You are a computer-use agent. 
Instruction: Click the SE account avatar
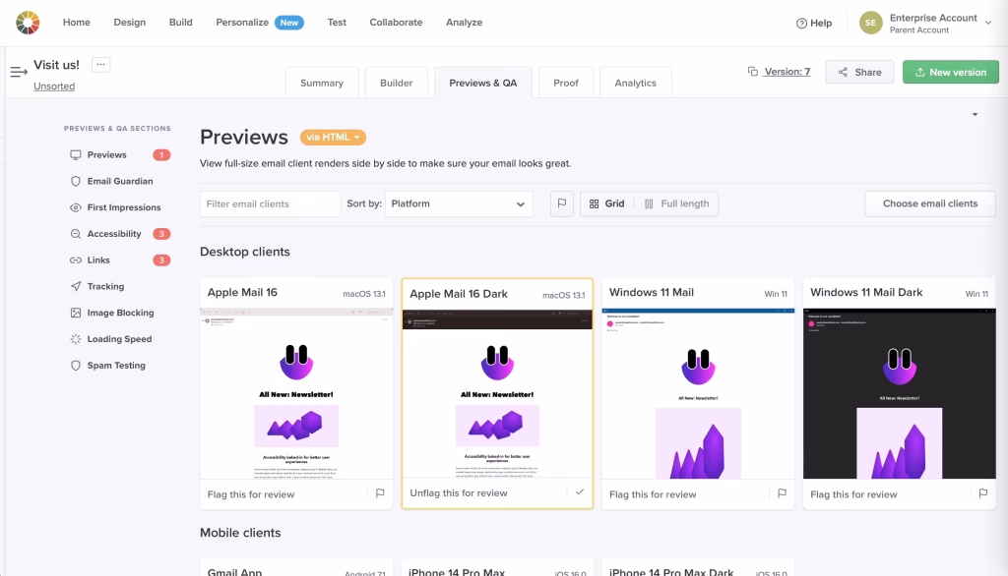coord(870,23)
